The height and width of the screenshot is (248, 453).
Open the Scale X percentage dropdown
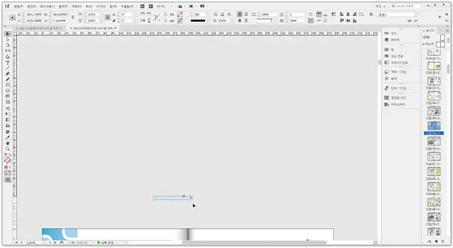(x=101, y=14)
